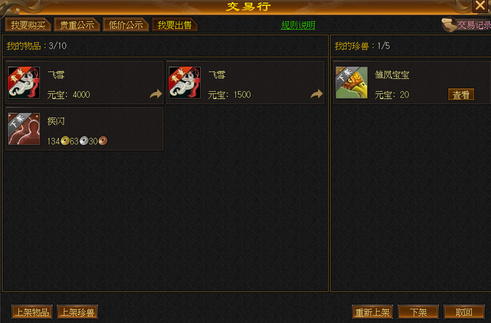Click the 上架物品 button
The height and width of the screenshot is (323, 491).
coord(32,312)
